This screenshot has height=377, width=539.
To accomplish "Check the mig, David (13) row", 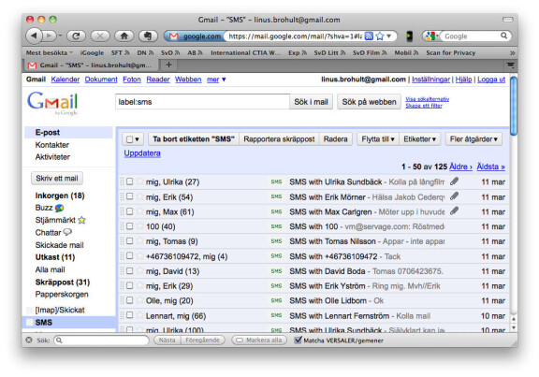I will 129,270.
